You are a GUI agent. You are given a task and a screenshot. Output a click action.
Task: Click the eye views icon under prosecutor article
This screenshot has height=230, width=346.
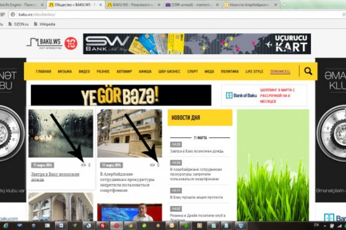(153, 165)
